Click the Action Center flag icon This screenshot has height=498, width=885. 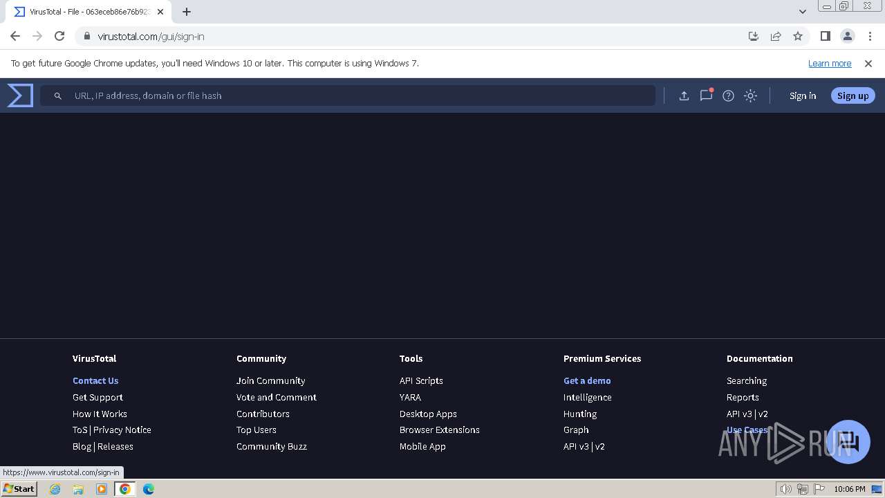click(x=819, y=489)
